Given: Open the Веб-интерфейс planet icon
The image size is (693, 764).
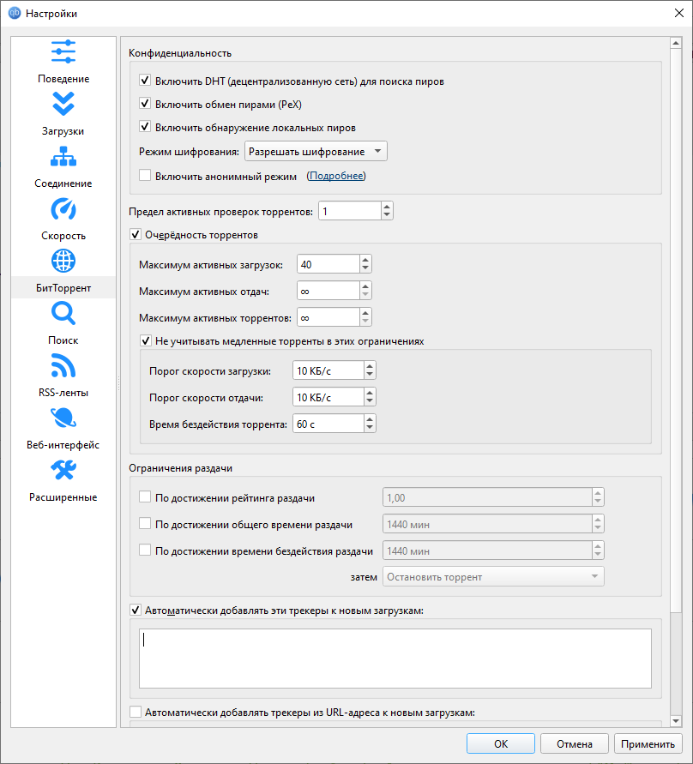Looking at the screenshot, I should 63,418.
